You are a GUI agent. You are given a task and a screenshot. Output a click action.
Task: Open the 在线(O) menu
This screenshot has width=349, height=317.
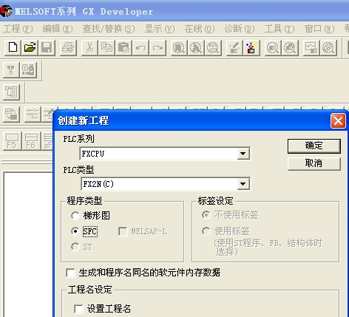pos(200,29)
